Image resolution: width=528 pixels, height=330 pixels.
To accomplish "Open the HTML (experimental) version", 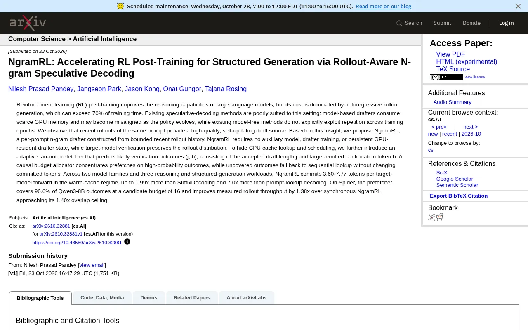I will 467,62.
